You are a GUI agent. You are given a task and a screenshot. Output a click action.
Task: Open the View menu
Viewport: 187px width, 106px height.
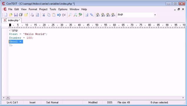pos(24,9)
